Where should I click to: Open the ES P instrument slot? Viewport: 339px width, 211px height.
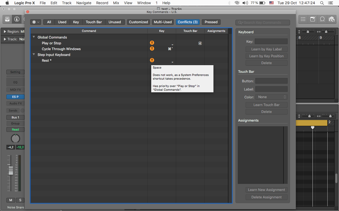(15, 97)
